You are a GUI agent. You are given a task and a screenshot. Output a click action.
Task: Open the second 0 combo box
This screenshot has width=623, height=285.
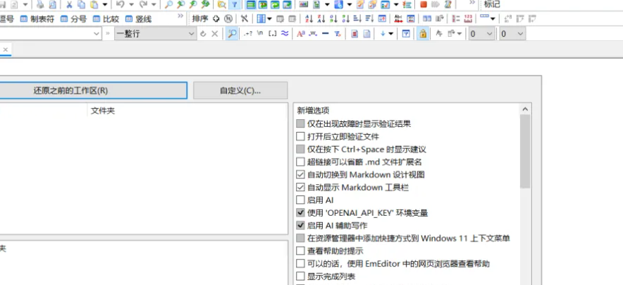point(512,34)
